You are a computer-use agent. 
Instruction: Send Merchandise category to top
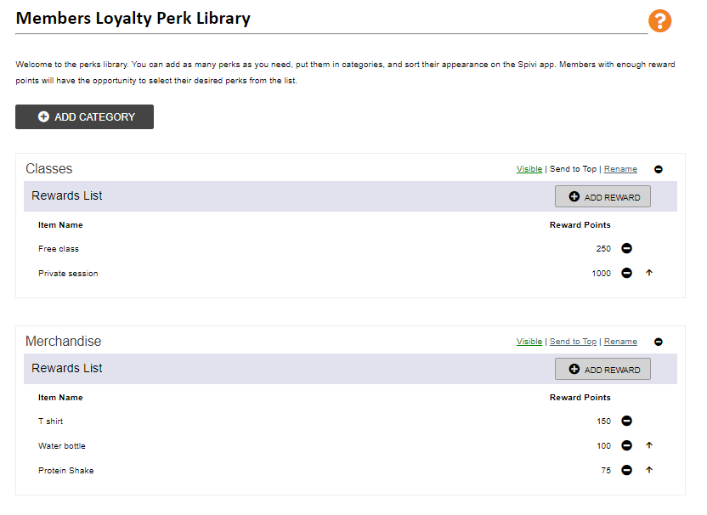[573, 342]
